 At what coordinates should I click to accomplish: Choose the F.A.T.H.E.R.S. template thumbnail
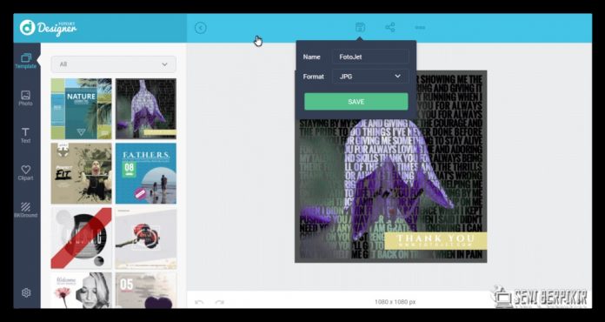point(146,173)
